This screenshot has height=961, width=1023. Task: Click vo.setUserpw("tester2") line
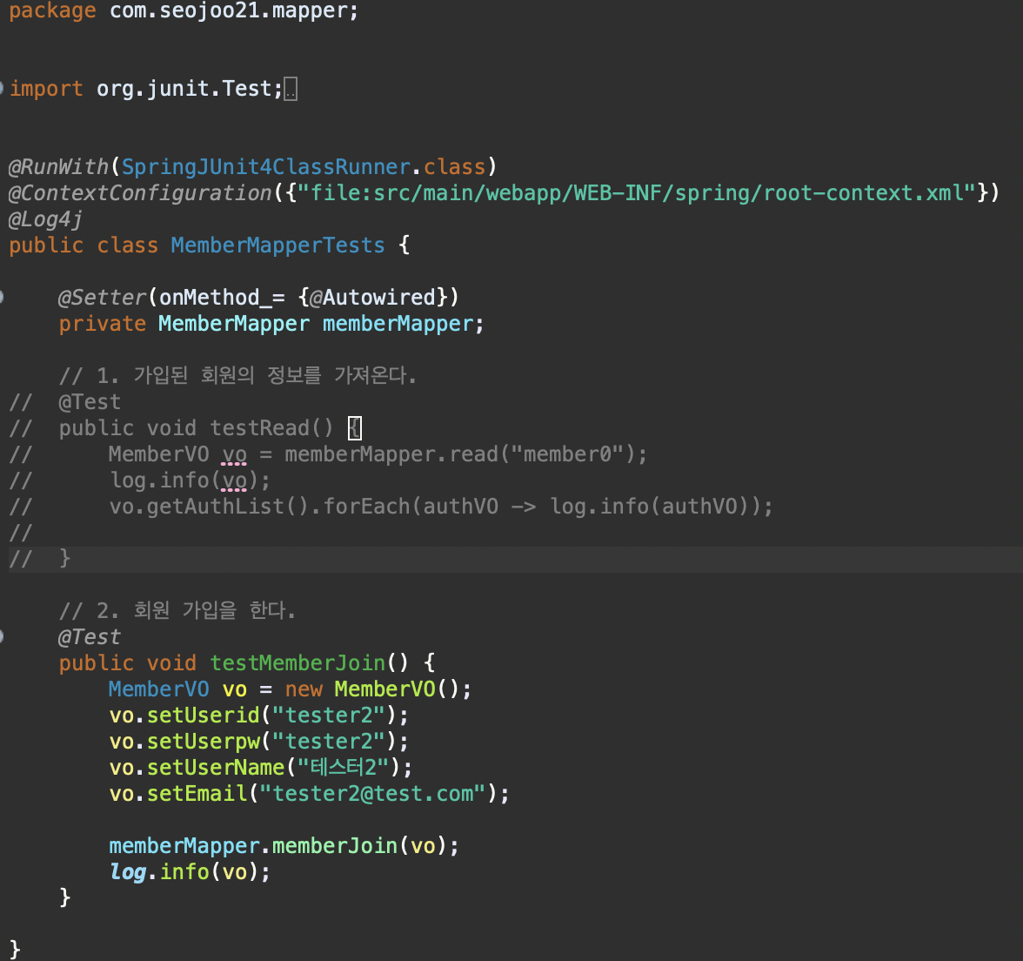(x=259, y=742)
